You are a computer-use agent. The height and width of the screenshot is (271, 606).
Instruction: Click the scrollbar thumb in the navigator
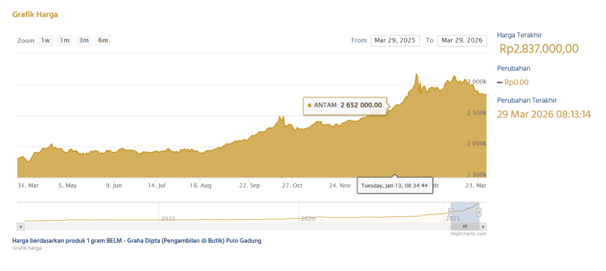(x=465, y=226)
